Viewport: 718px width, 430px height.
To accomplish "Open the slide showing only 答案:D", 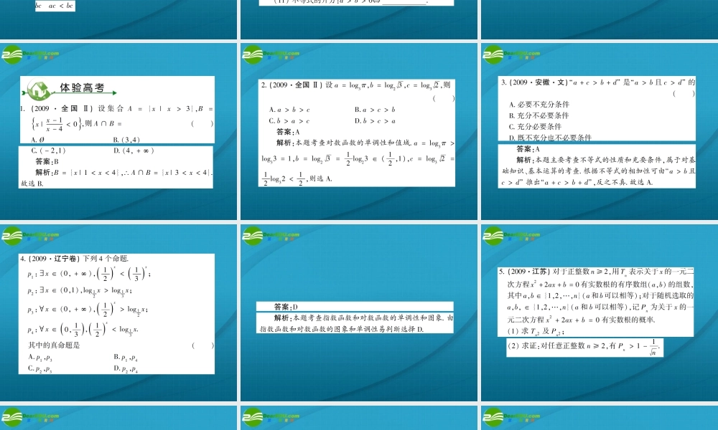I will (359, 313).
